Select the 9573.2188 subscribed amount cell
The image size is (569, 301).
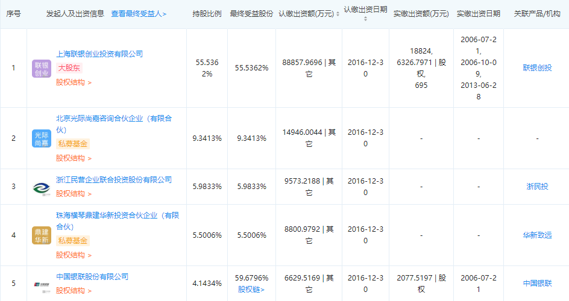309,187
